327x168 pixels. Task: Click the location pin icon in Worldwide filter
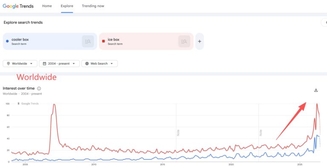pyautogui.click(x=9, y=63)
